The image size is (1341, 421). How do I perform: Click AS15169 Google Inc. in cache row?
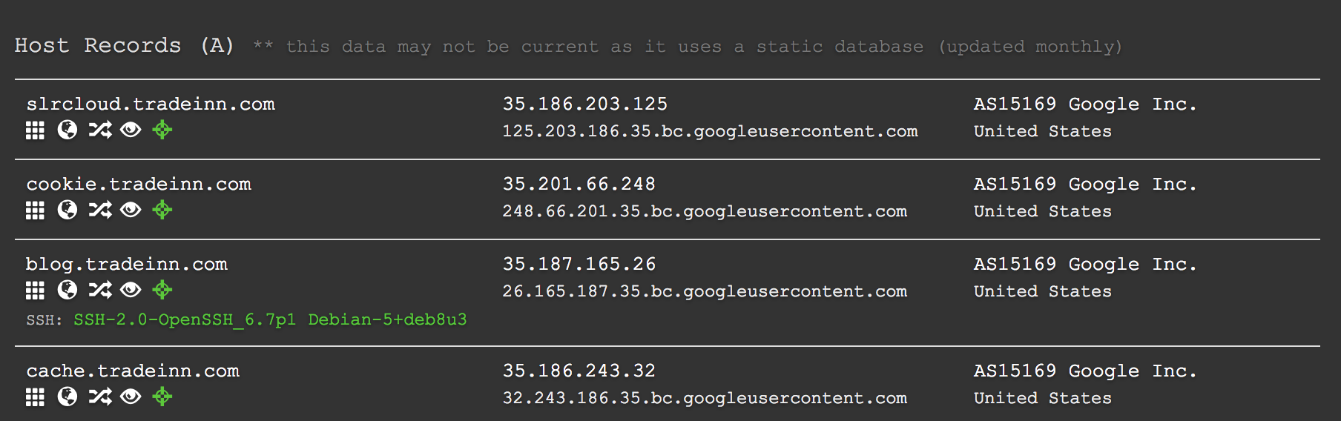(x=1085, y=371)
